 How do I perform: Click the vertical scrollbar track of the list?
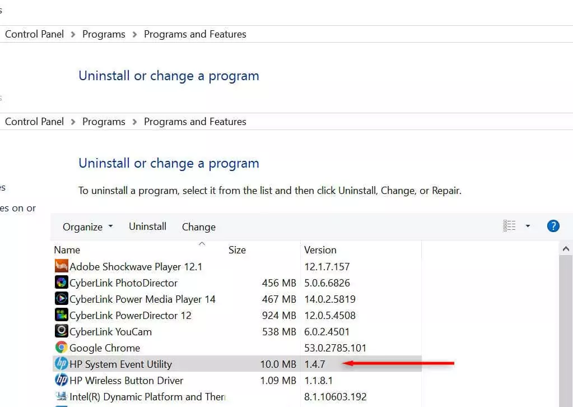566,331
